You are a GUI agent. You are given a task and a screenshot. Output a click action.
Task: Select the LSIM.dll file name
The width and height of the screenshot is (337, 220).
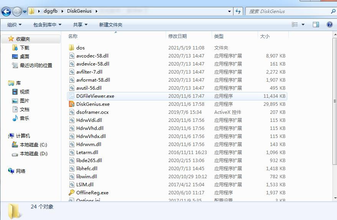pyautogui.click(x=85, y=185)
